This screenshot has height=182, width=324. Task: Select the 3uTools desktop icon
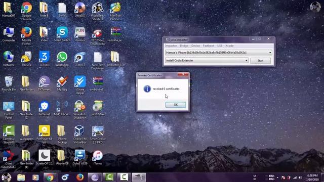(x=44, y=59)
